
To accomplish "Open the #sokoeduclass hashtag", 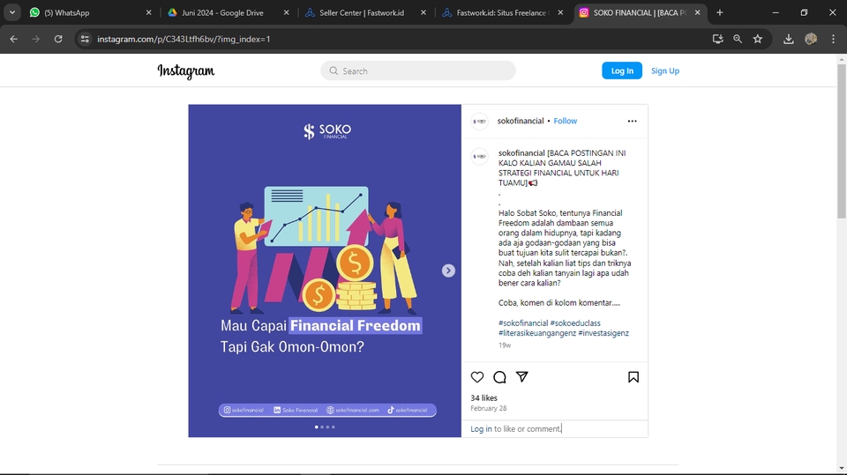I will (575, 323).
